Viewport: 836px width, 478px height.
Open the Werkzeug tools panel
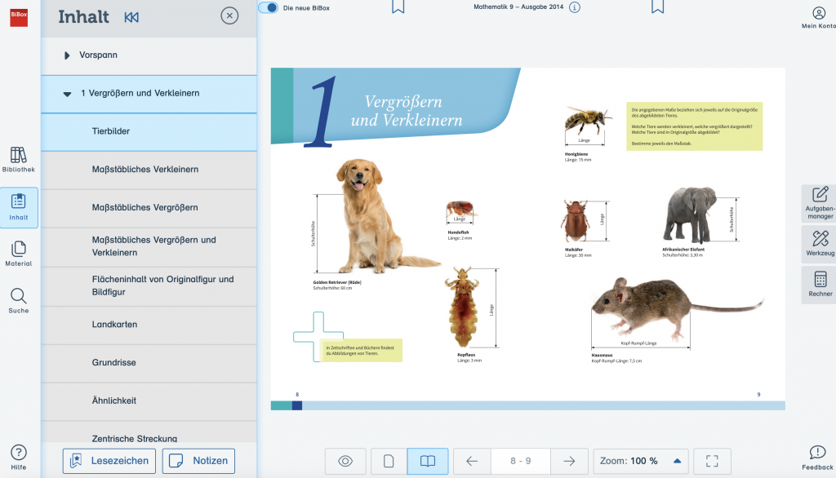[819, 243]
